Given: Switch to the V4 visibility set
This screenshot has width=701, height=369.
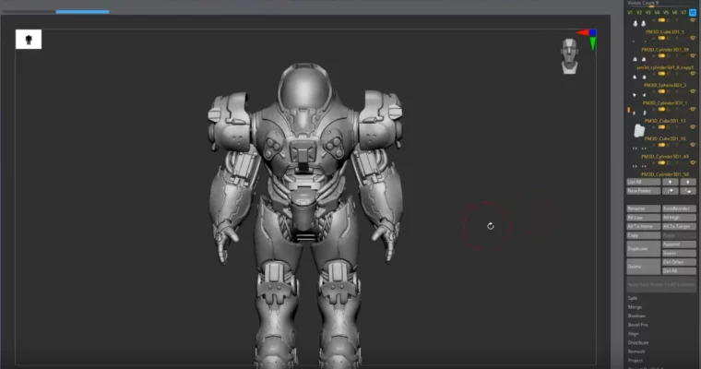Looking at the screenshot, I should 657,13.
